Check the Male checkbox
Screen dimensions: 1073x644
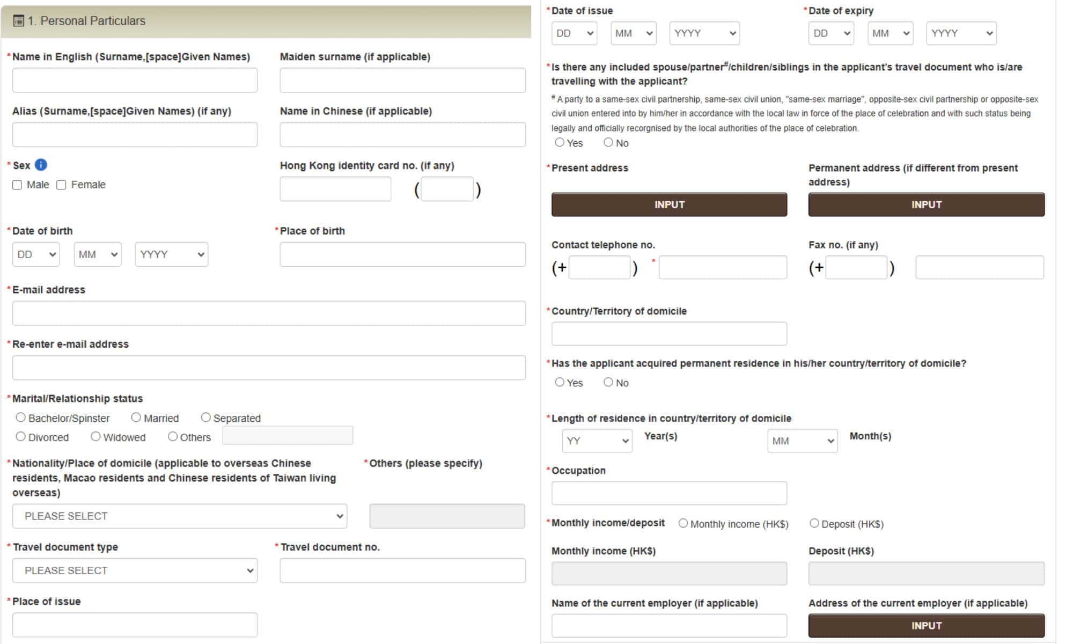coord(17,185)
